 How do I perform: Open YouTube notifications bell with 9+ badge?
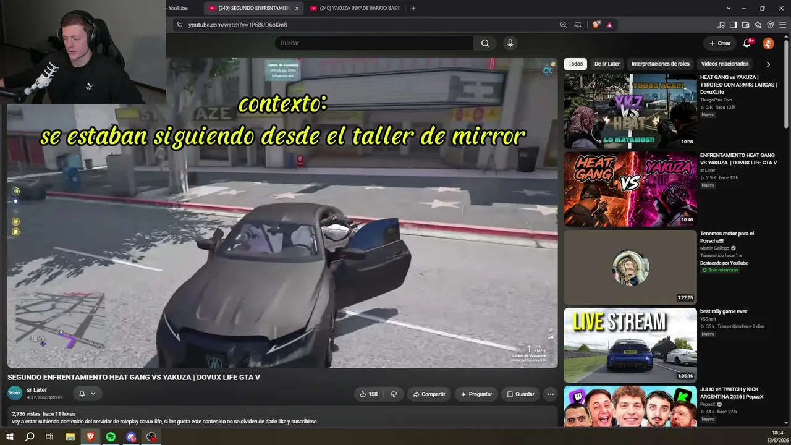(747, 43)
